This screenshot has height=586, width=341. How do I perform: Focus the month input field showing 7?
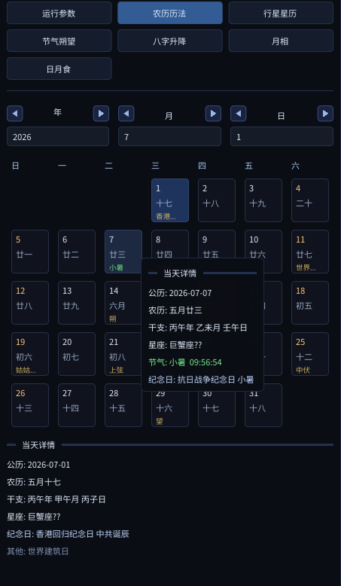[169, 136]
